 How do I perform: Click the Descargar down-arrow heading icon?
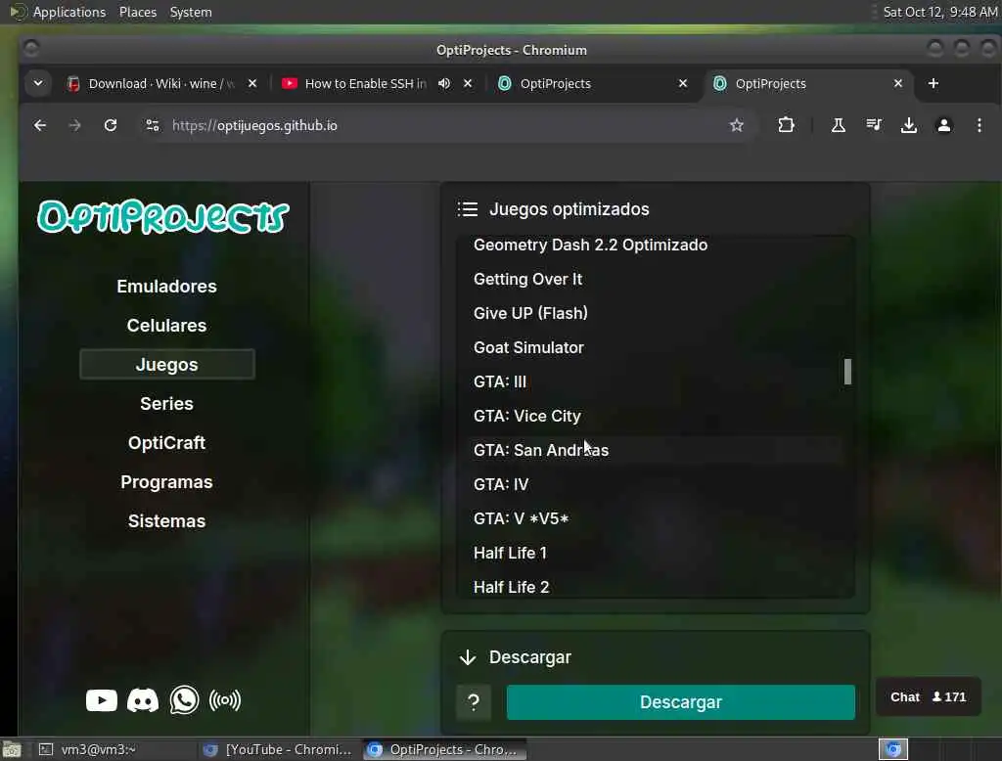(x=468, y=657)
